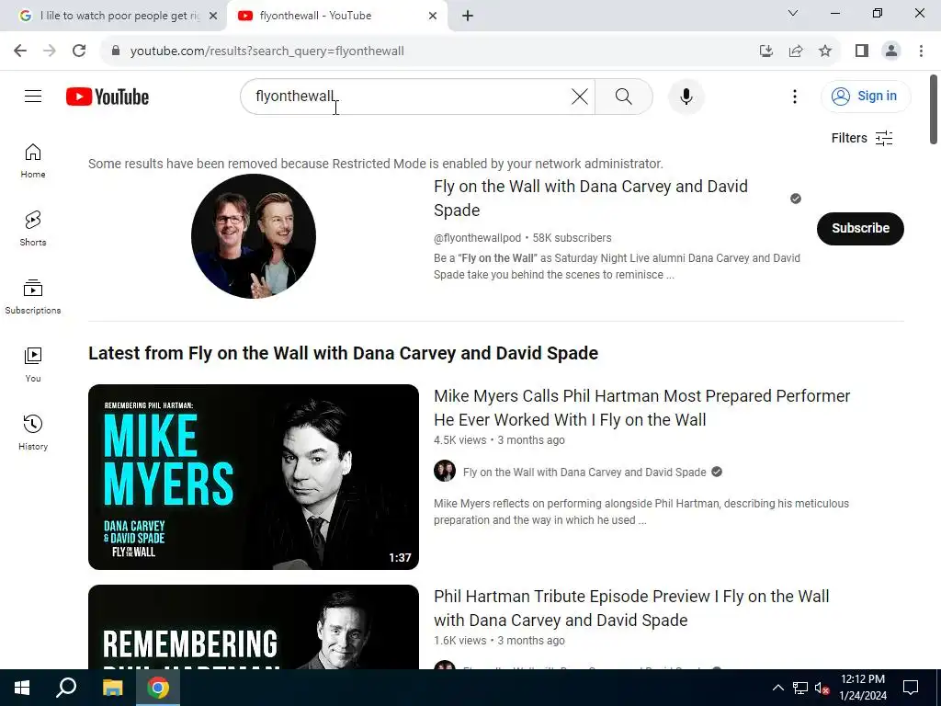Click the small channel icon under Mike Myers video

pyautogui.click(x=445, y=472)
